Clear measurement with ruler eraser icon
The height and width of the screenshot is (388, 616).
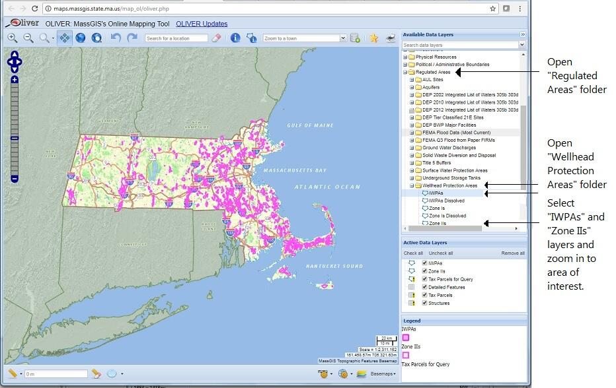pyautogui.click(x=96, y=373)
